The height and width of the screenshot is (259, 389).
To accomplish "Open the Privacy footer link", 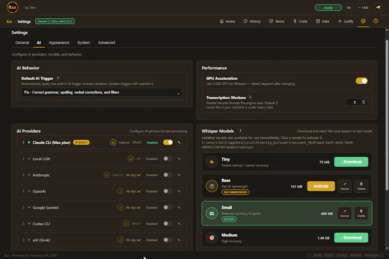I will tap(342, 255).
